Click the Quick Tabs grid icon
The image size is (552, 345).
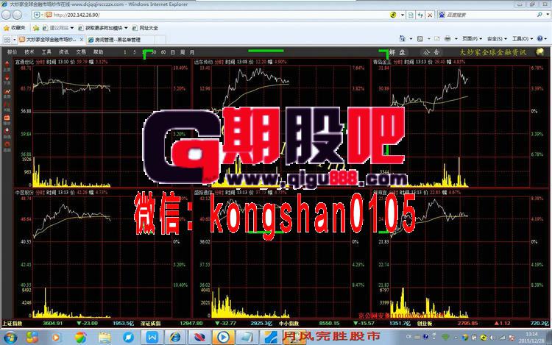(7, 40)
